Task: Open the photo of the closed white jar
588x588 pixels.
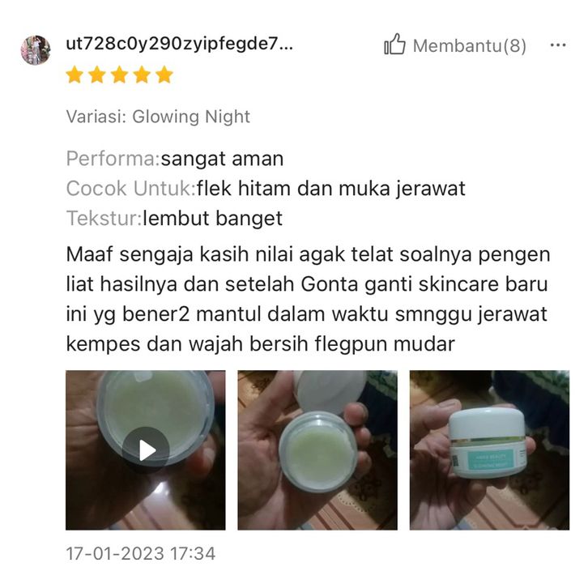Action: point(489,450)
